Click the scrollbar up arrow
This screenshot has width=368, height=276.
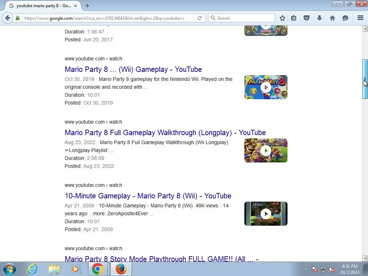[x=365, y=29]
